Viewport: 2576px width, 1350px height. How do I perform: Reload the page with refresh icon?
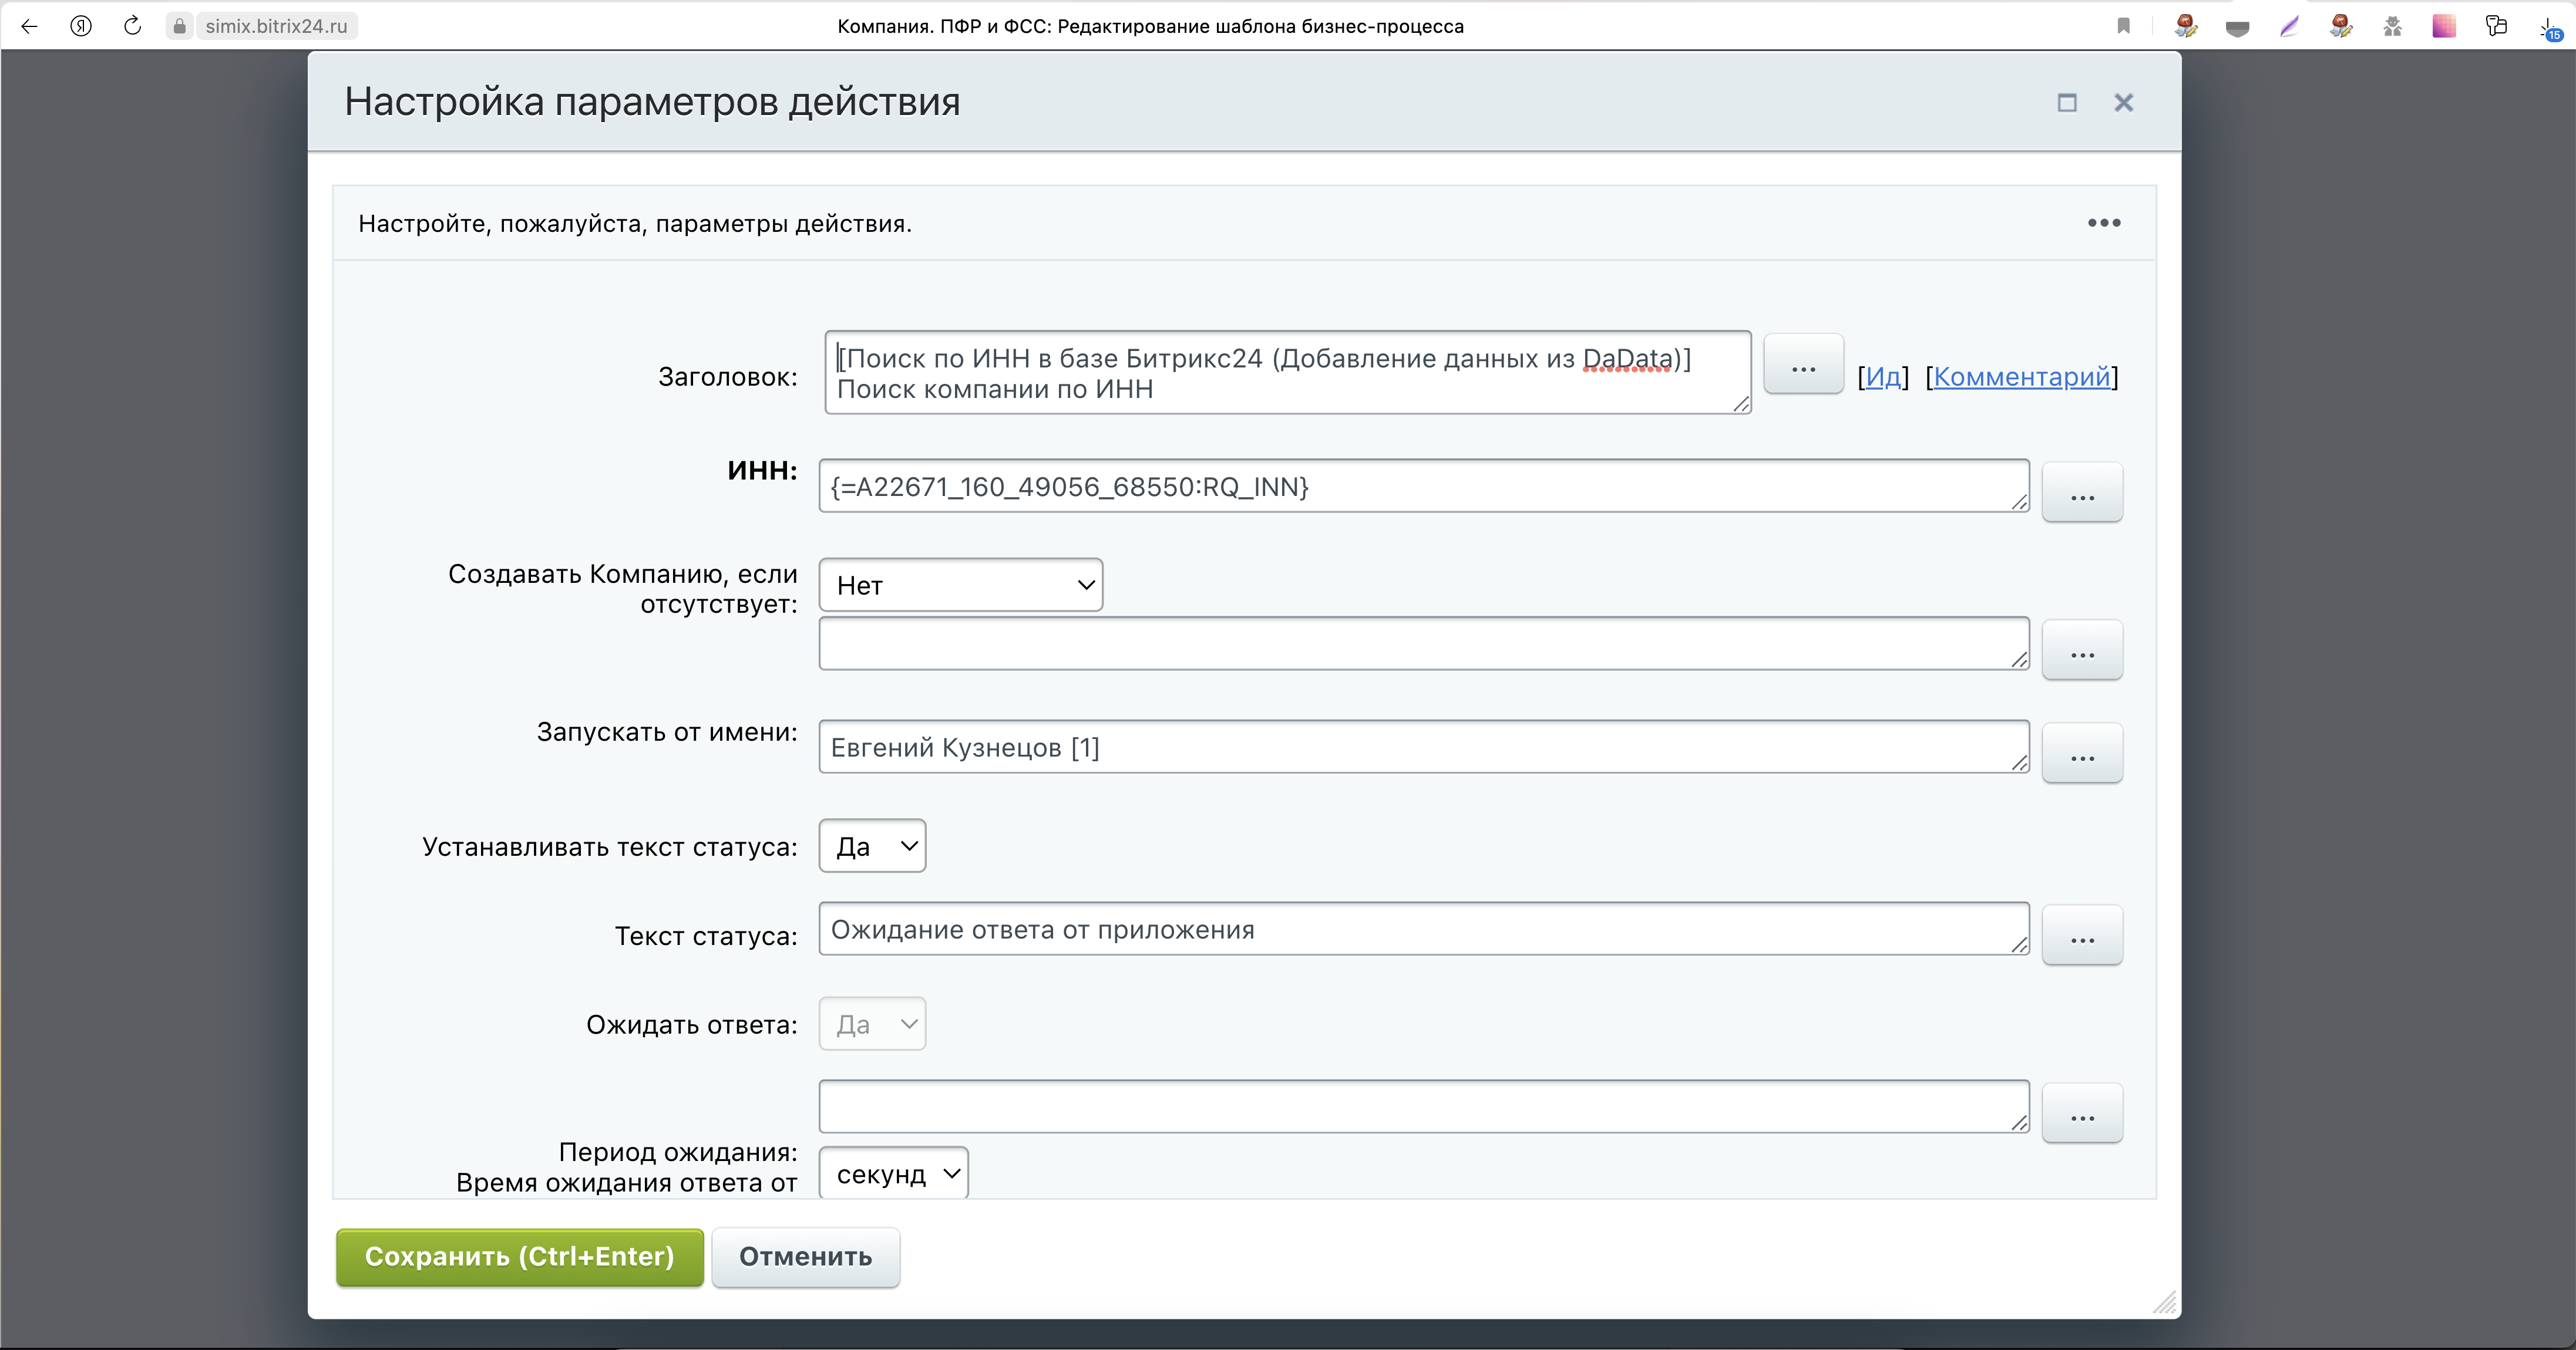pos(132,26)
